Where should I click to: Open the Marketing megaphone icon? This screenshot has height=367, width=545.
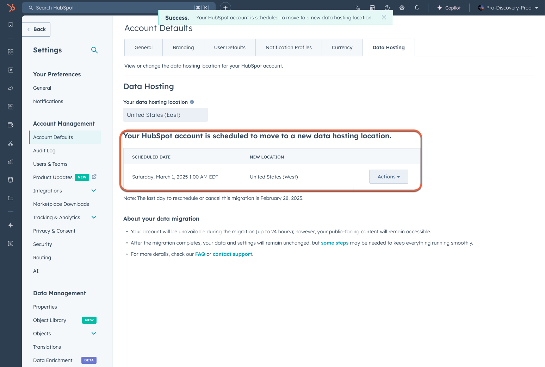[x=11, y=88]
